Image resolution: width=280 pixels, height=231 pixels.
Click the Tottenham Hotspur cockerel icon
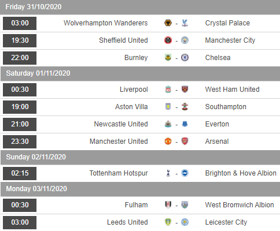click(168, 173)
